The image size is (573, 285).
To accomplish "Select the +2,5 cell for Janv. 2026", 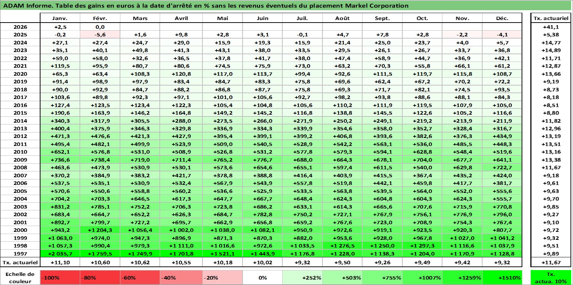I will click(60, 27).
